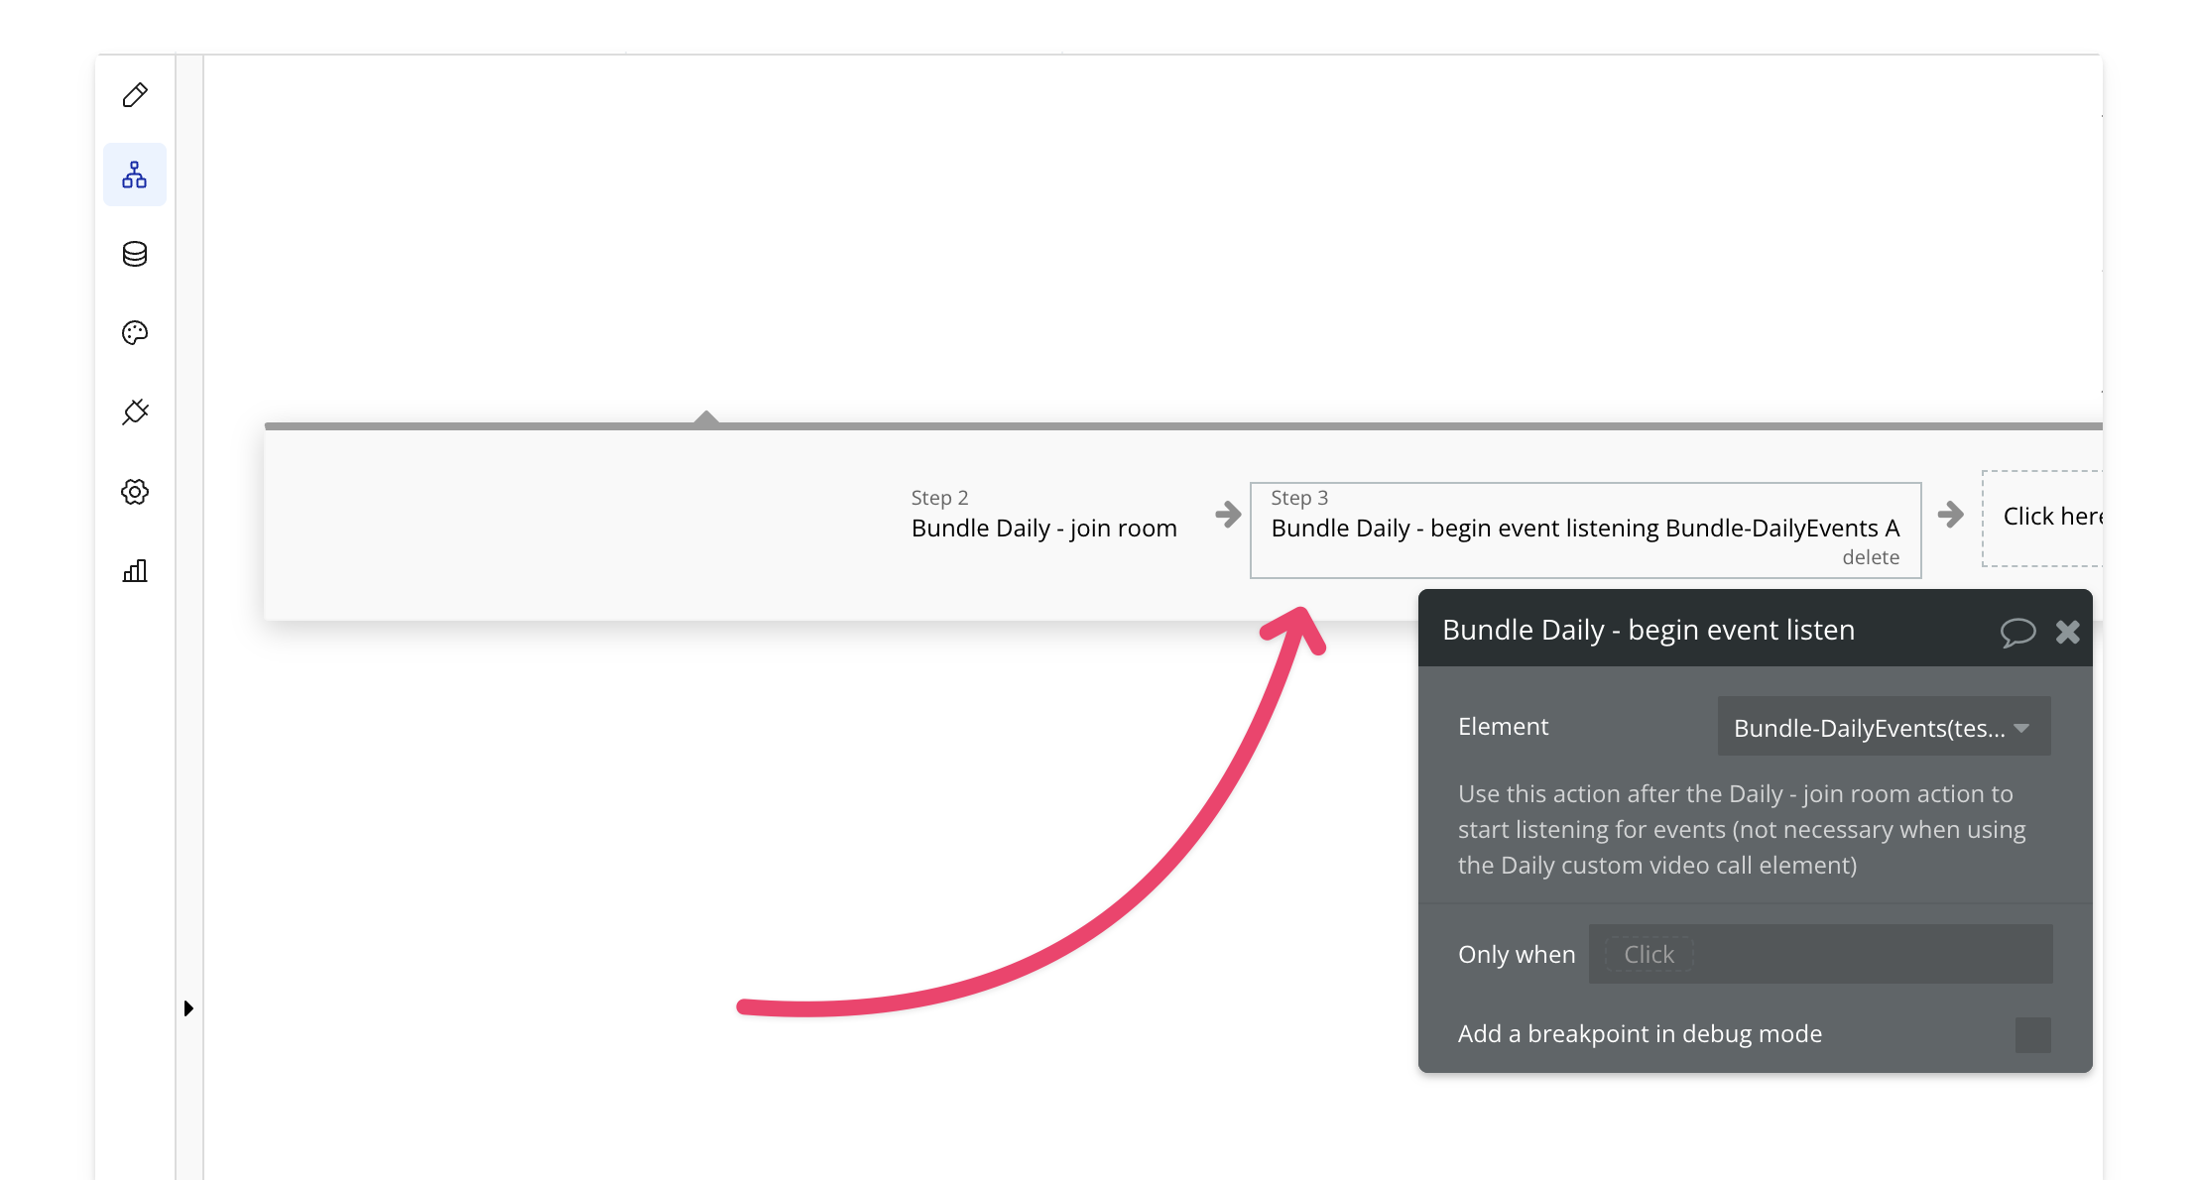Screen dimensions: 2198x1180
Task: Close the Bundle Daily property panel
Action: (x=2068, y=632)
